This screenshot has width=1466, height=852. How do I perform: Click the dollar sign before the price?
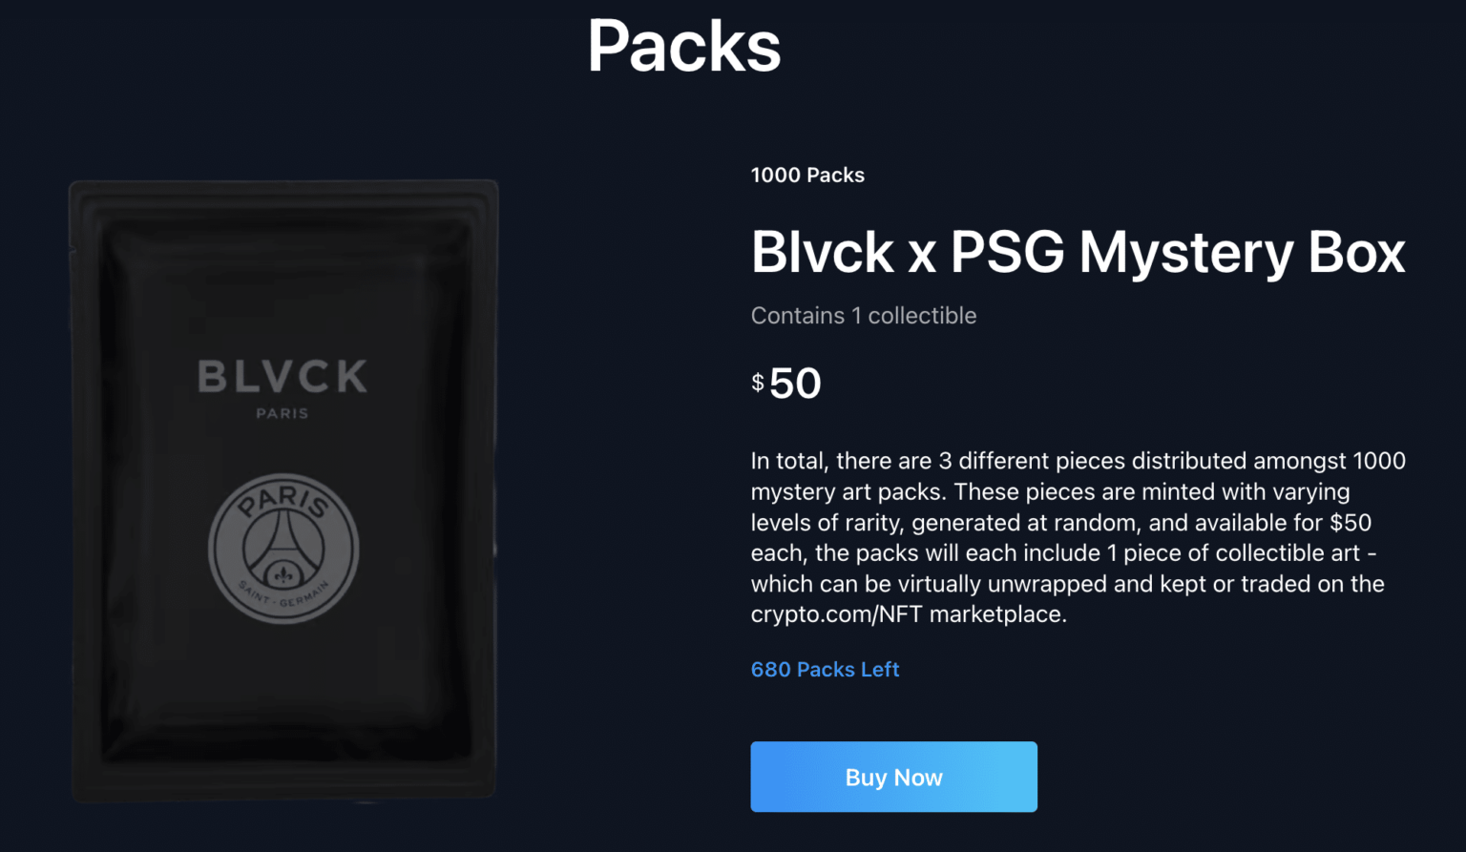[x=758, y=384]
